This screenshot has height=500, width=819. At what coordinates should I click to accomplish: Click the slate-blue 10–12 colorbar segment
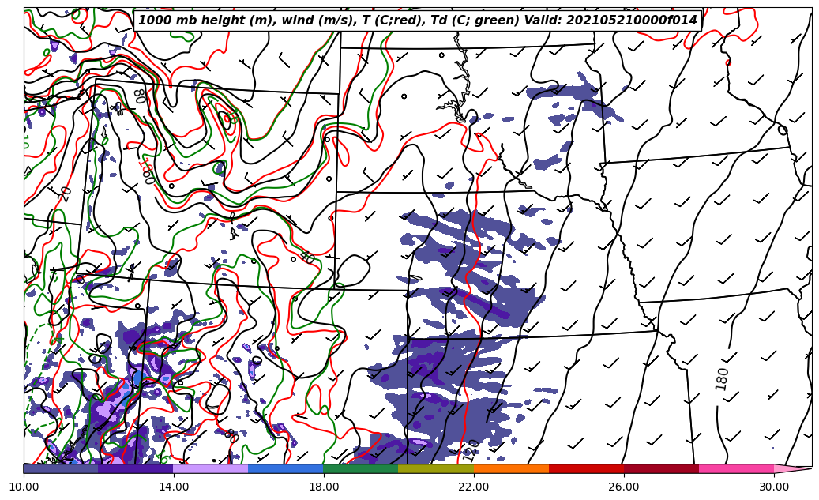pyautogui.click(x=61, y=468)
